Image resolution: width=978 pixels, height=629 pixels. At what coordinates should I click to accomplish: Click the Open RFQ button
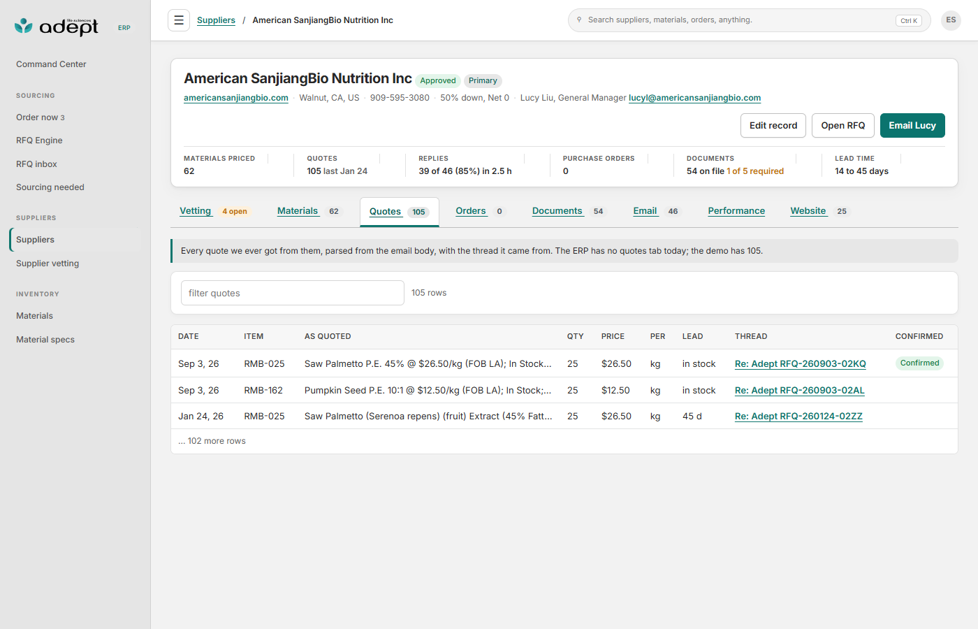tap(843, 126)
